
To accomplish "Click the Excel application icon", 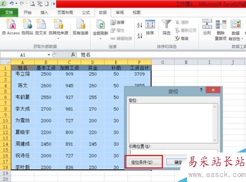I will click(x=3, y=3).
